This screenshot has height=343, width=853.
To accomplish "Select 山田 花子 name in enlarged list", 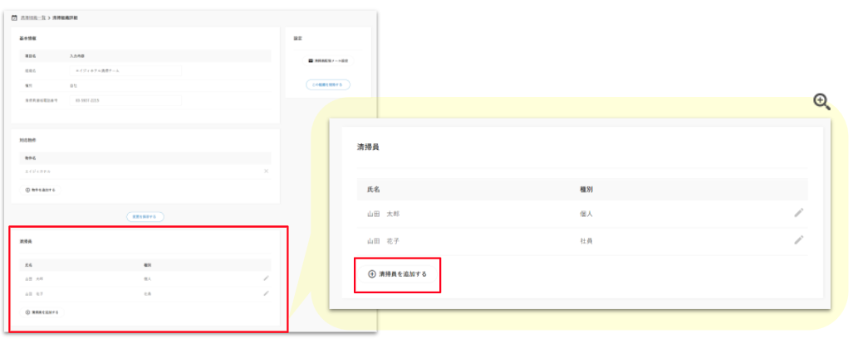I will (x=383, y=240).
